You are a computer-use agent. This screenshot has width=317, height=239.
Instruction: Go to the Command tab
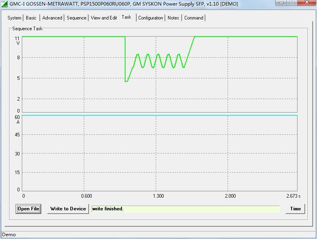coord(193,18)
